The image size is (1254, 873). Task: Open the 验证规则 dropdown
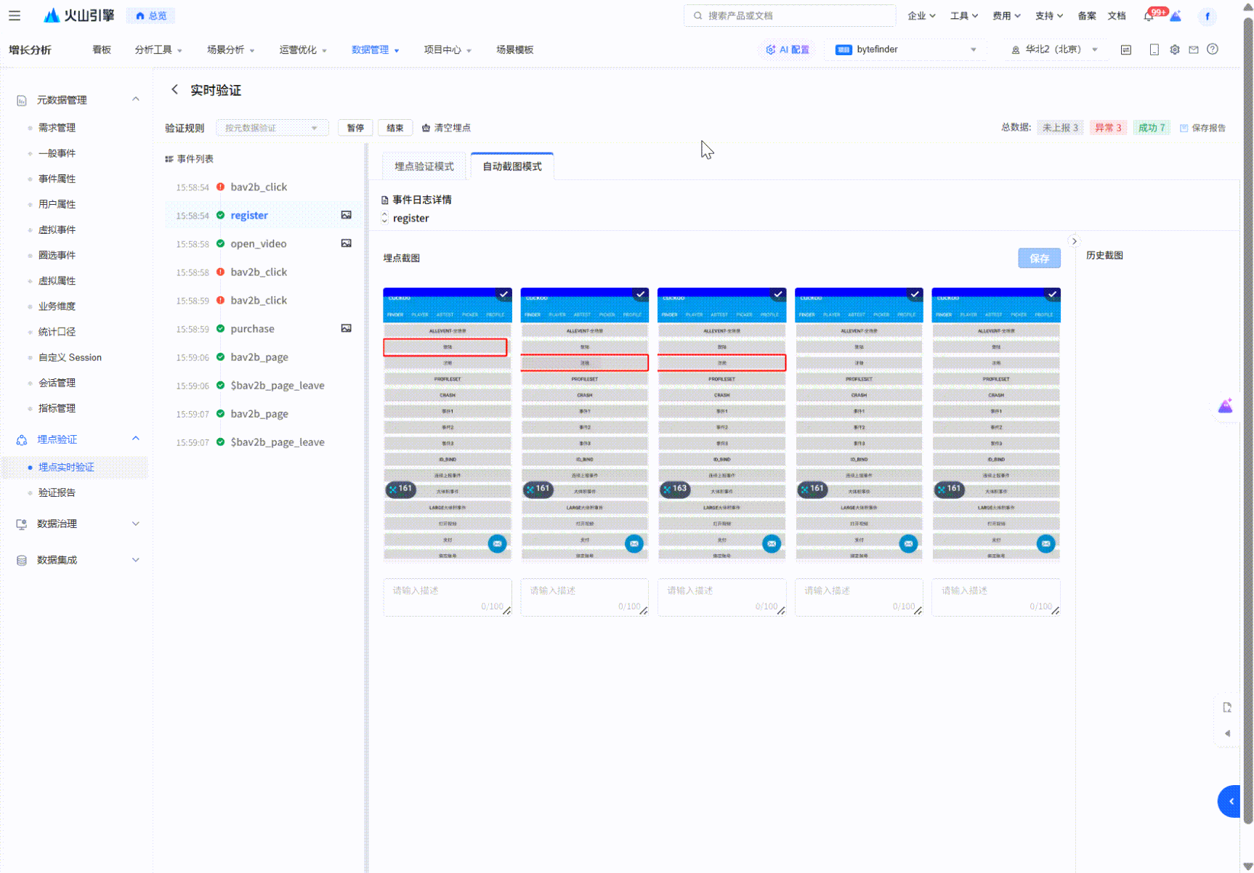point(272,128)
